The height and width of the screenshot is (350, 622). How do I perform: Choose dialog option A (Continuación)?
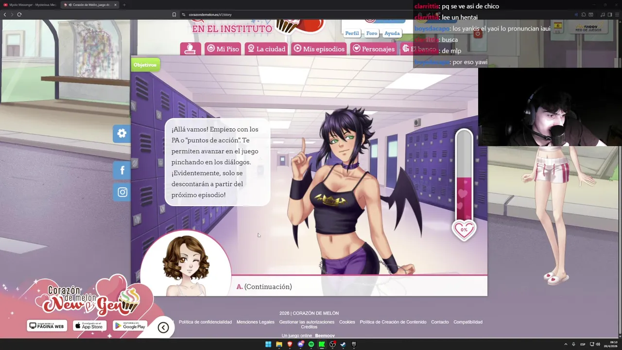264,287
